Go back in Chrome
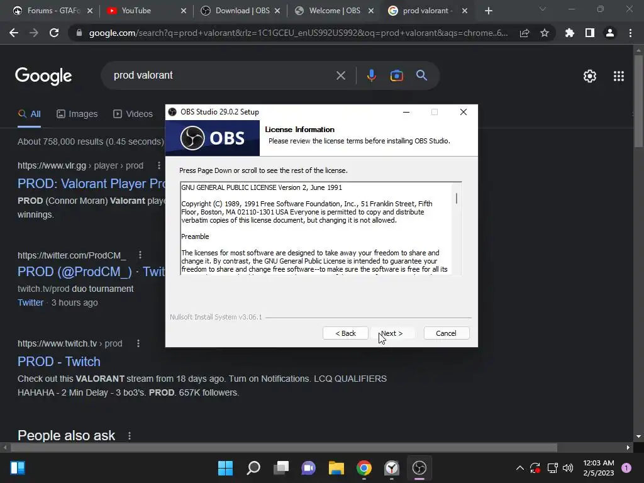The width and height of the screenshot is (644, 483). tap(14, 33)
